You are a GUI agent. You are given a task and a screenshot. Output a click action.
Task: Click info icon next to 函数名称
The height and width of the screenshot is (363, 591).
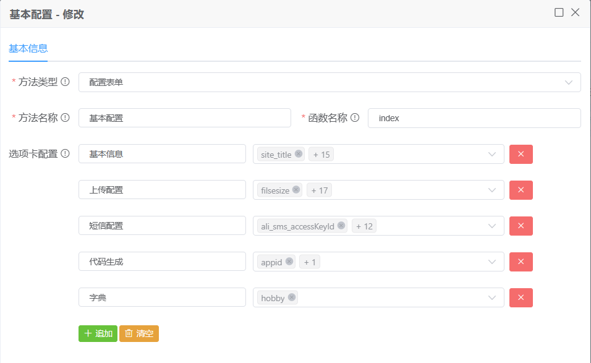pos(355,117)
